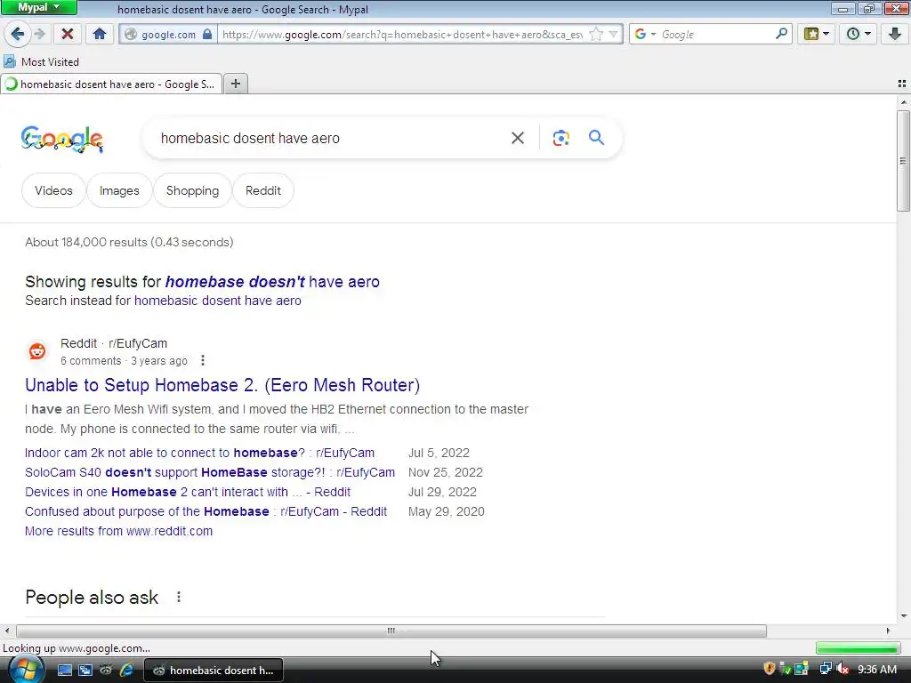Stop loading the page

[x=68, y=35]
